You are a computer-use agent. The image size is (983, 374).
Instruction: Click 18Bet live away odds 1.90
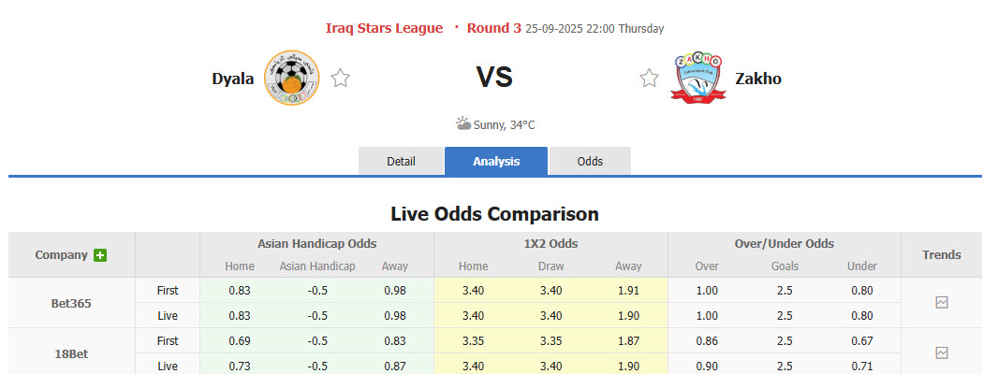click(x=628, y=366)
